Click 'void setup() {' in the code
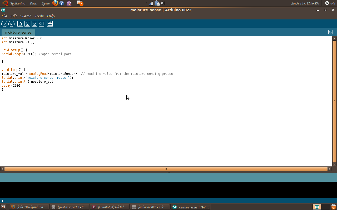The image size is (337, 210). click(x=14, y=50)
